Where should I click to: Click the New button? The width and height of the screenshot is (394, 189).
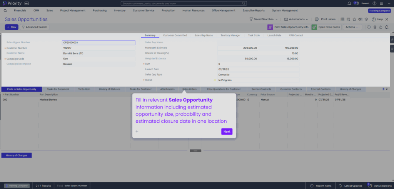click(x=12, y=27)
